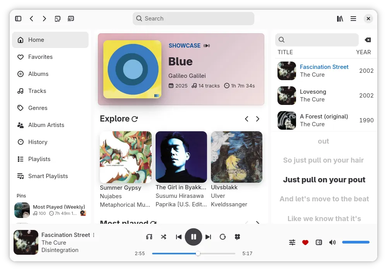Open the Ulvsblakk album cover
387x271 pixels.
tap(237, 157)
